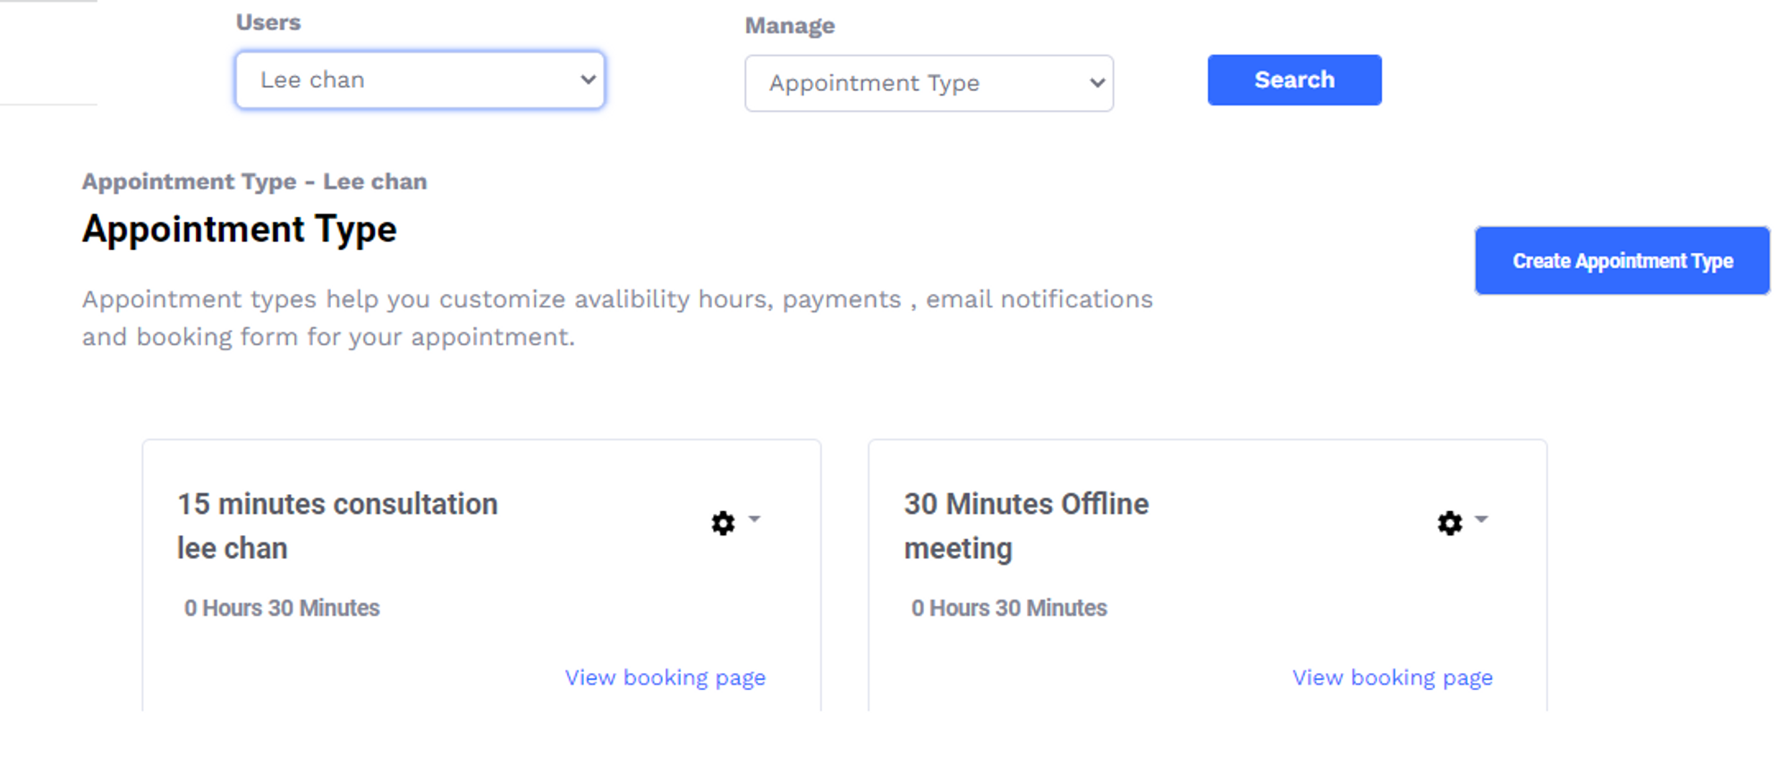Click the Create Appointment Type button
Viewport: 1789px width, 757px height.
pyautogui.click(x=1622, y=261)
